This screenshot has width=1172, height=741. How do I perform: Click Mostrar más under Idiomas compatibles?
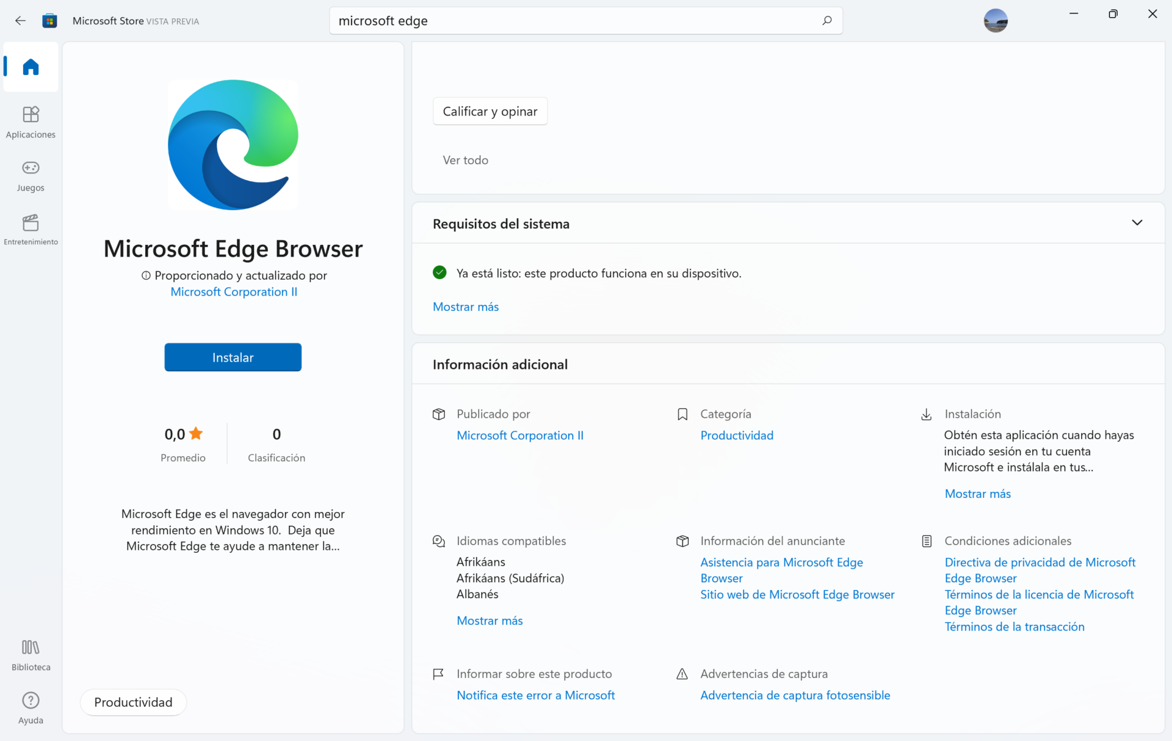(x=490, y=621)
